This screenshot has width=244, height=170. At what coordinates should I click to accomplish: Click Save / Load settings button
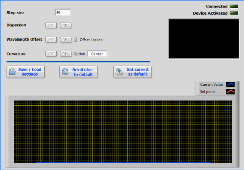(x=26, y=72)
